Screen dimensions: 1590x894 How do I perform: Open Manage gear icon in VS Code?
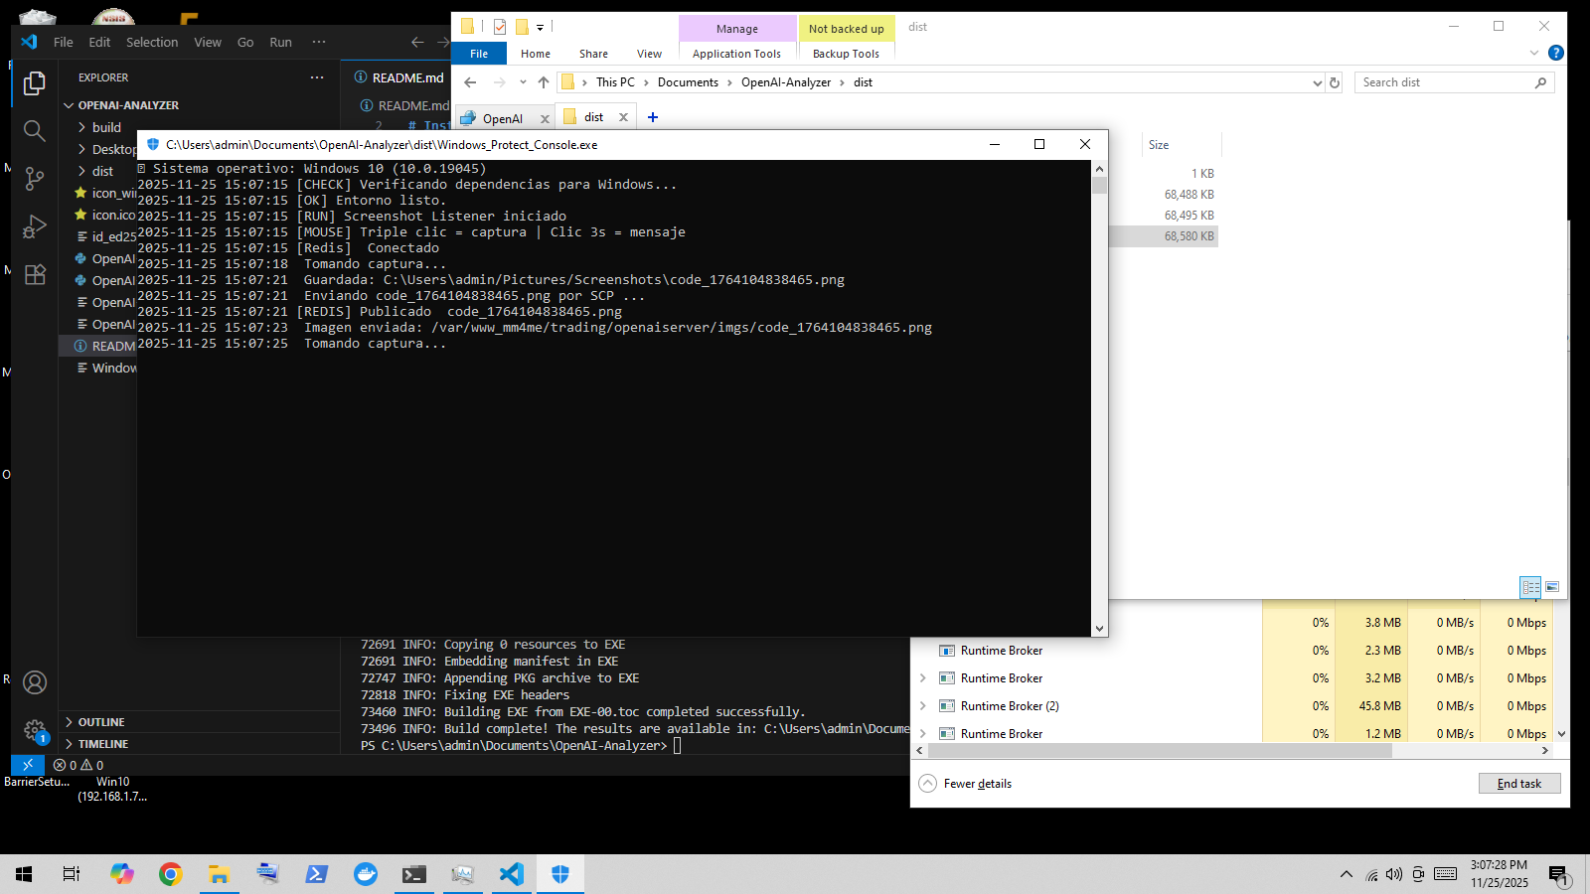[x=35, y=731]
